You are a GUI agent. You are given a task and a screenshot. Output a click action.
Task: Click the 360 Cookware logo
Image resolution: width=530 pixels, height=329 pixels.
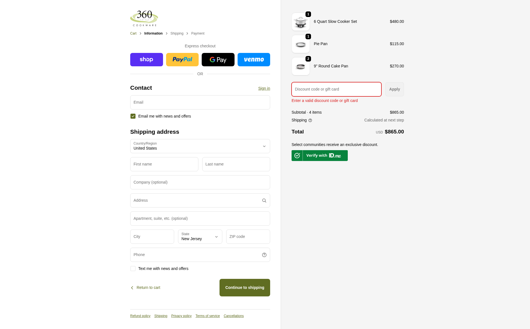click(144, 18)
